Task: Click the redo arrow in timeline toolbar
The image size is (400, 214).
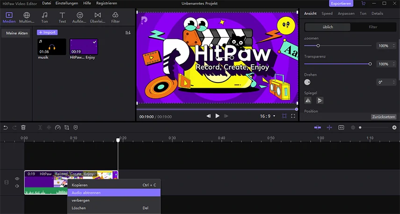Action: point(15,128)
